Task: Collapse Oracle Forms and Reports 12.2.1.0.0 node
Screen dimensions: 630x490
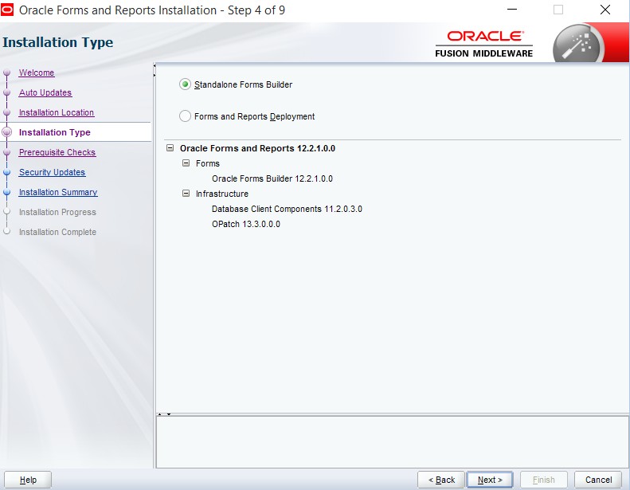Action: point(170,148)
